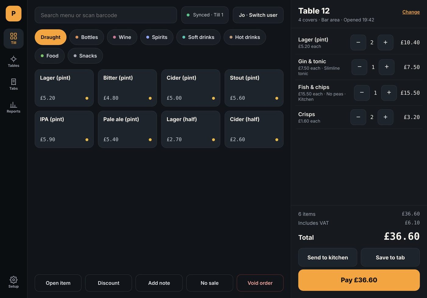Select the Food category

[x=50, y=56]
